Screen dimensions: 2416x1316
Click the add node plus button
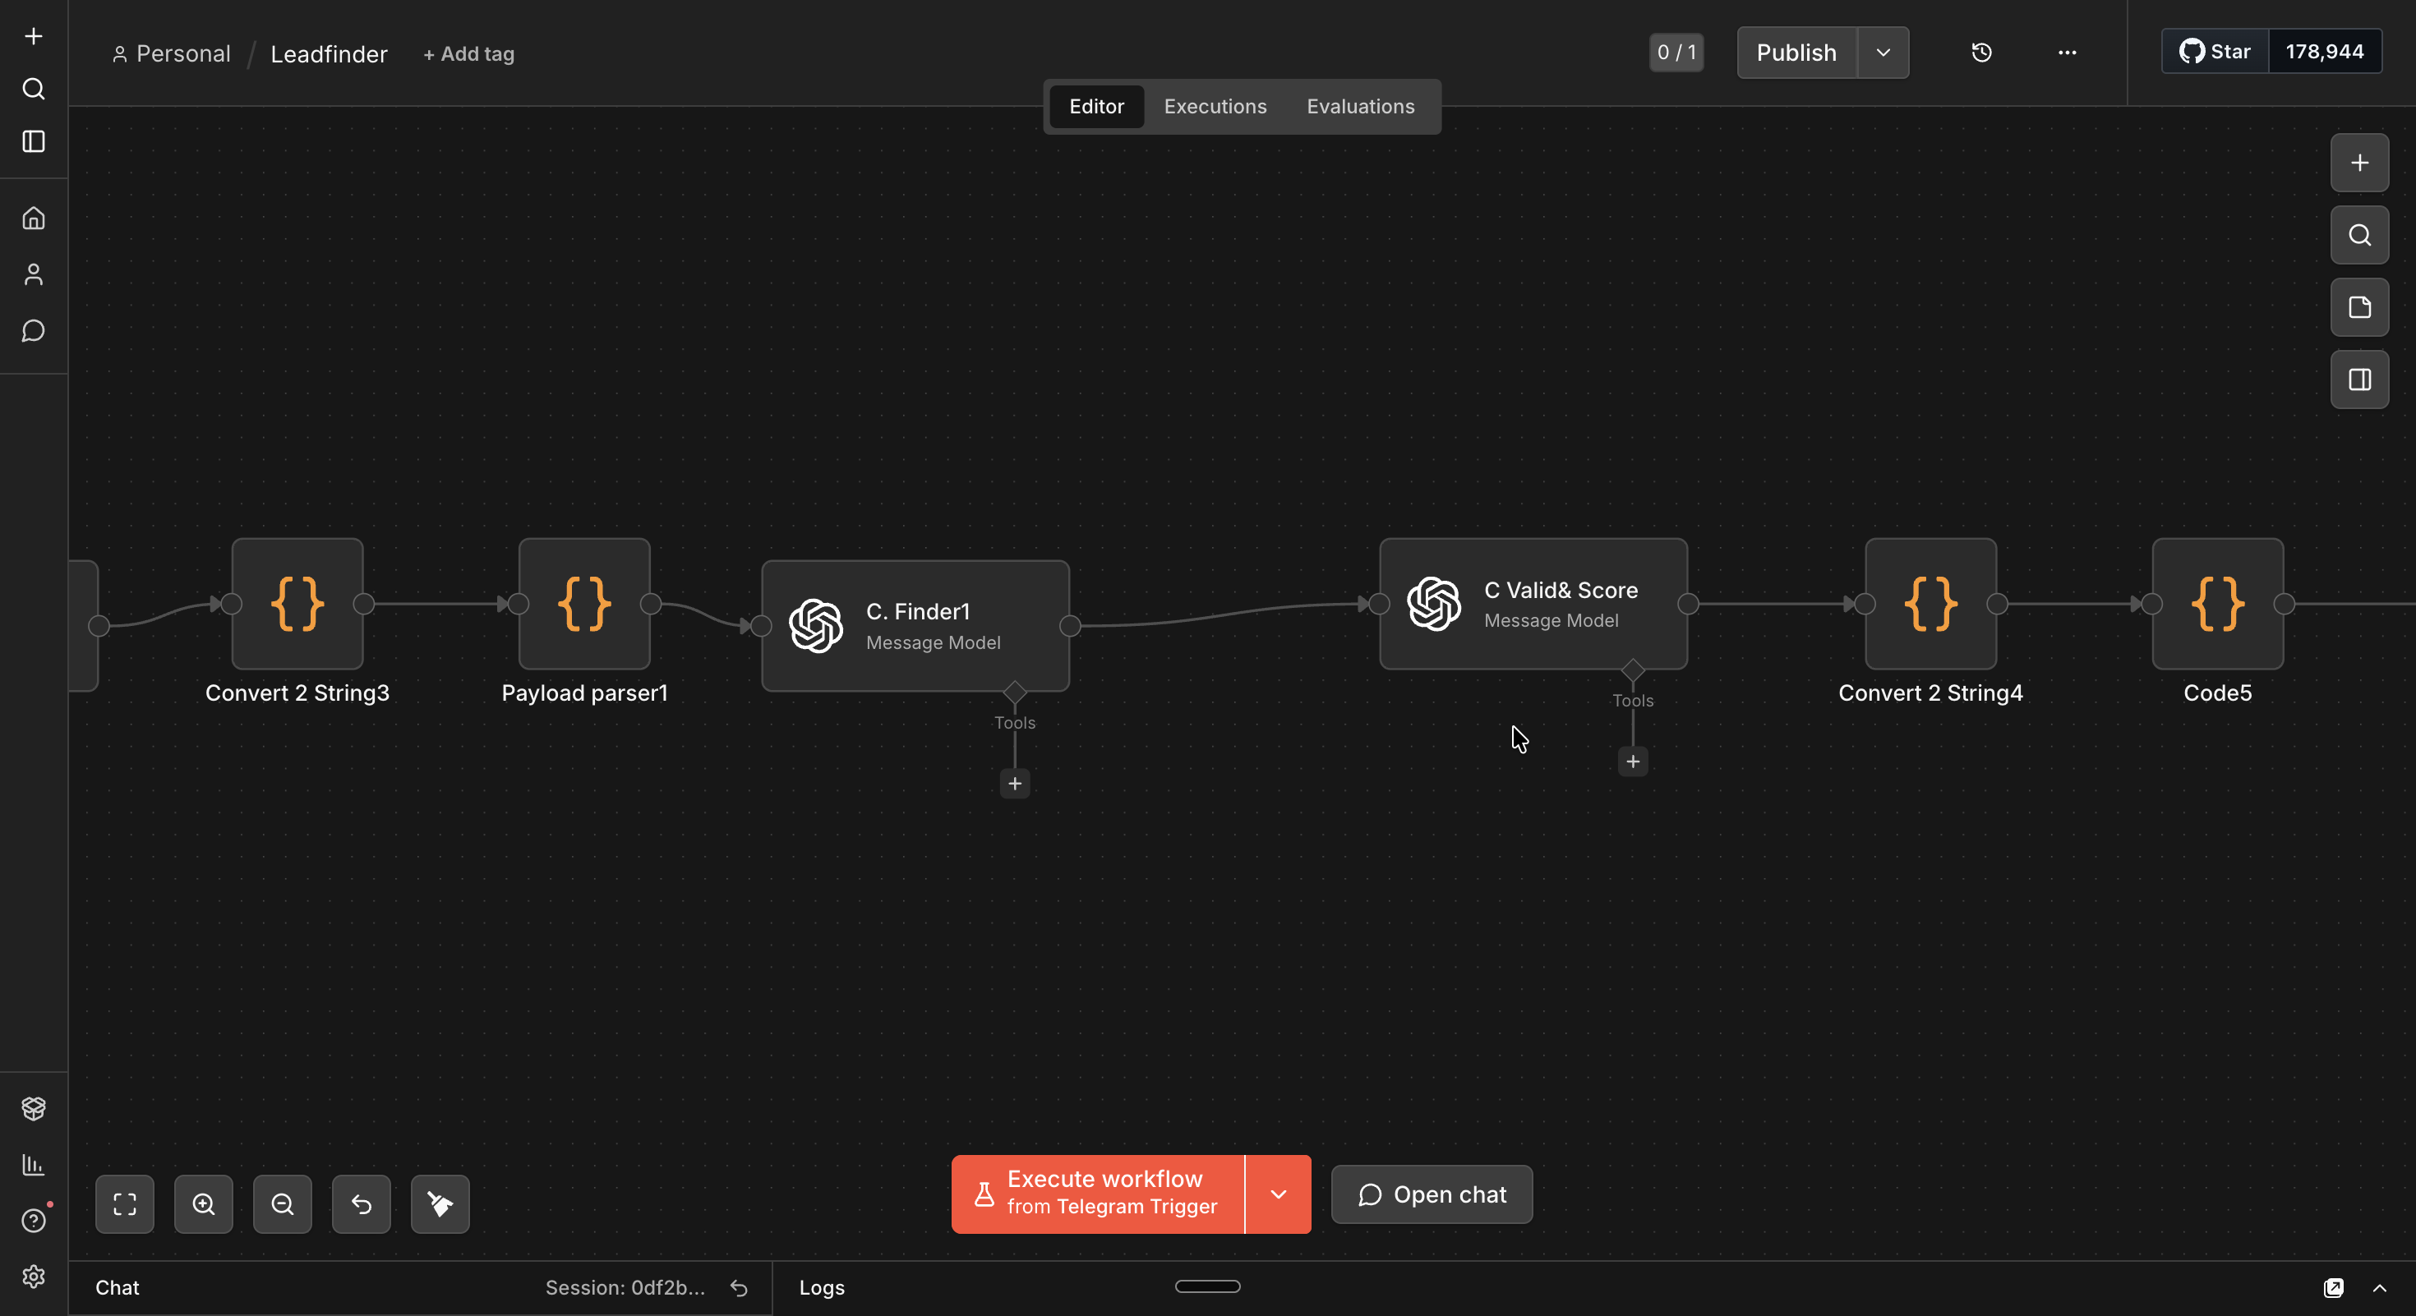point(2358,163)
